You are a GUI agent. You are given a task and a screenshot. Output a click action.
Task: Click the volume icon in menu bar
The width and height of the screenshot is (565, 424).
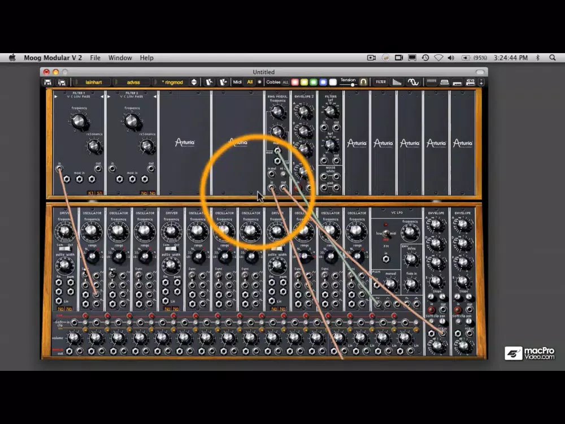pyautogui.click(x=451, y=58)
